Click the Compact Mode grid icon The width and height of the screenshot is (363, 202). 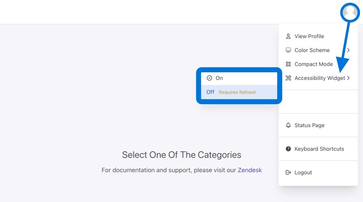tap(288, 64)
